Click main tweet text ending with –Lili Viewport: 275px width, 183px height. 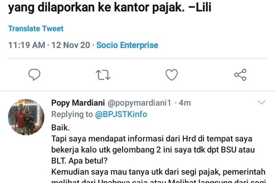(x=110, y=7)
